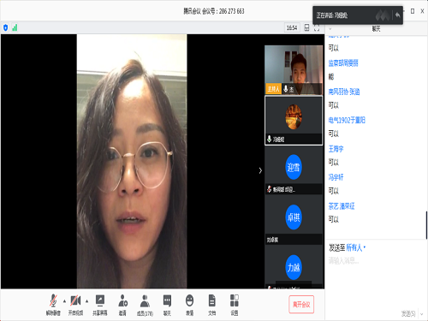
Task: Switch to grid layout view icon
Action: 306,27
